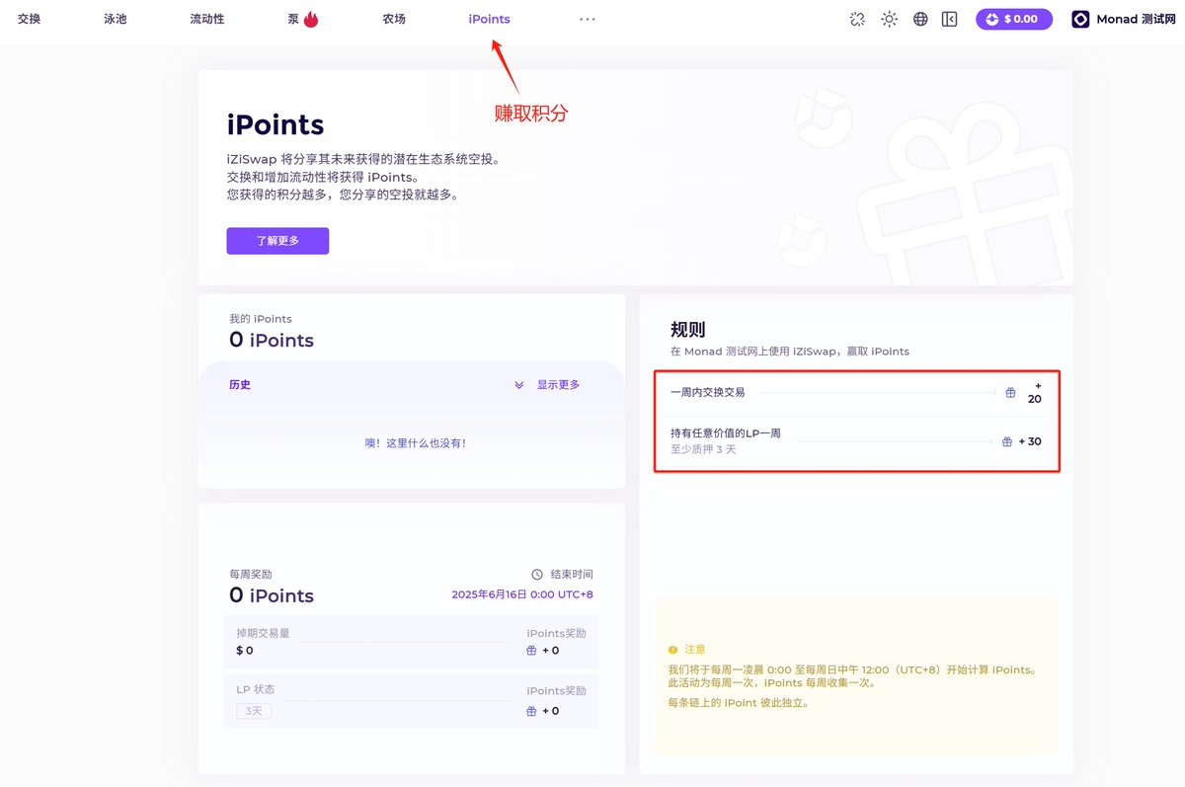This screenshot has width=1185, height=787.
Task: Click the 2025年6月16日 0:00 UTC+8 end time
Action: [x=522, y=594]
